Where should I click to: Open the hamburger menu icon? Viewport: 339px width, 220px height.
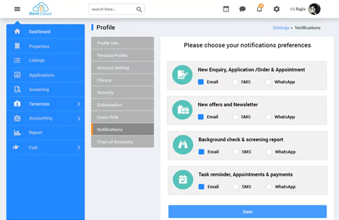[x=18, y=9]
